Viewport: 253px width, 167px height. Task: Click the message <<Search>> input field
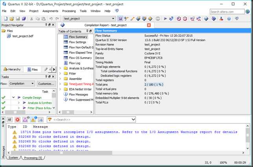92,119
